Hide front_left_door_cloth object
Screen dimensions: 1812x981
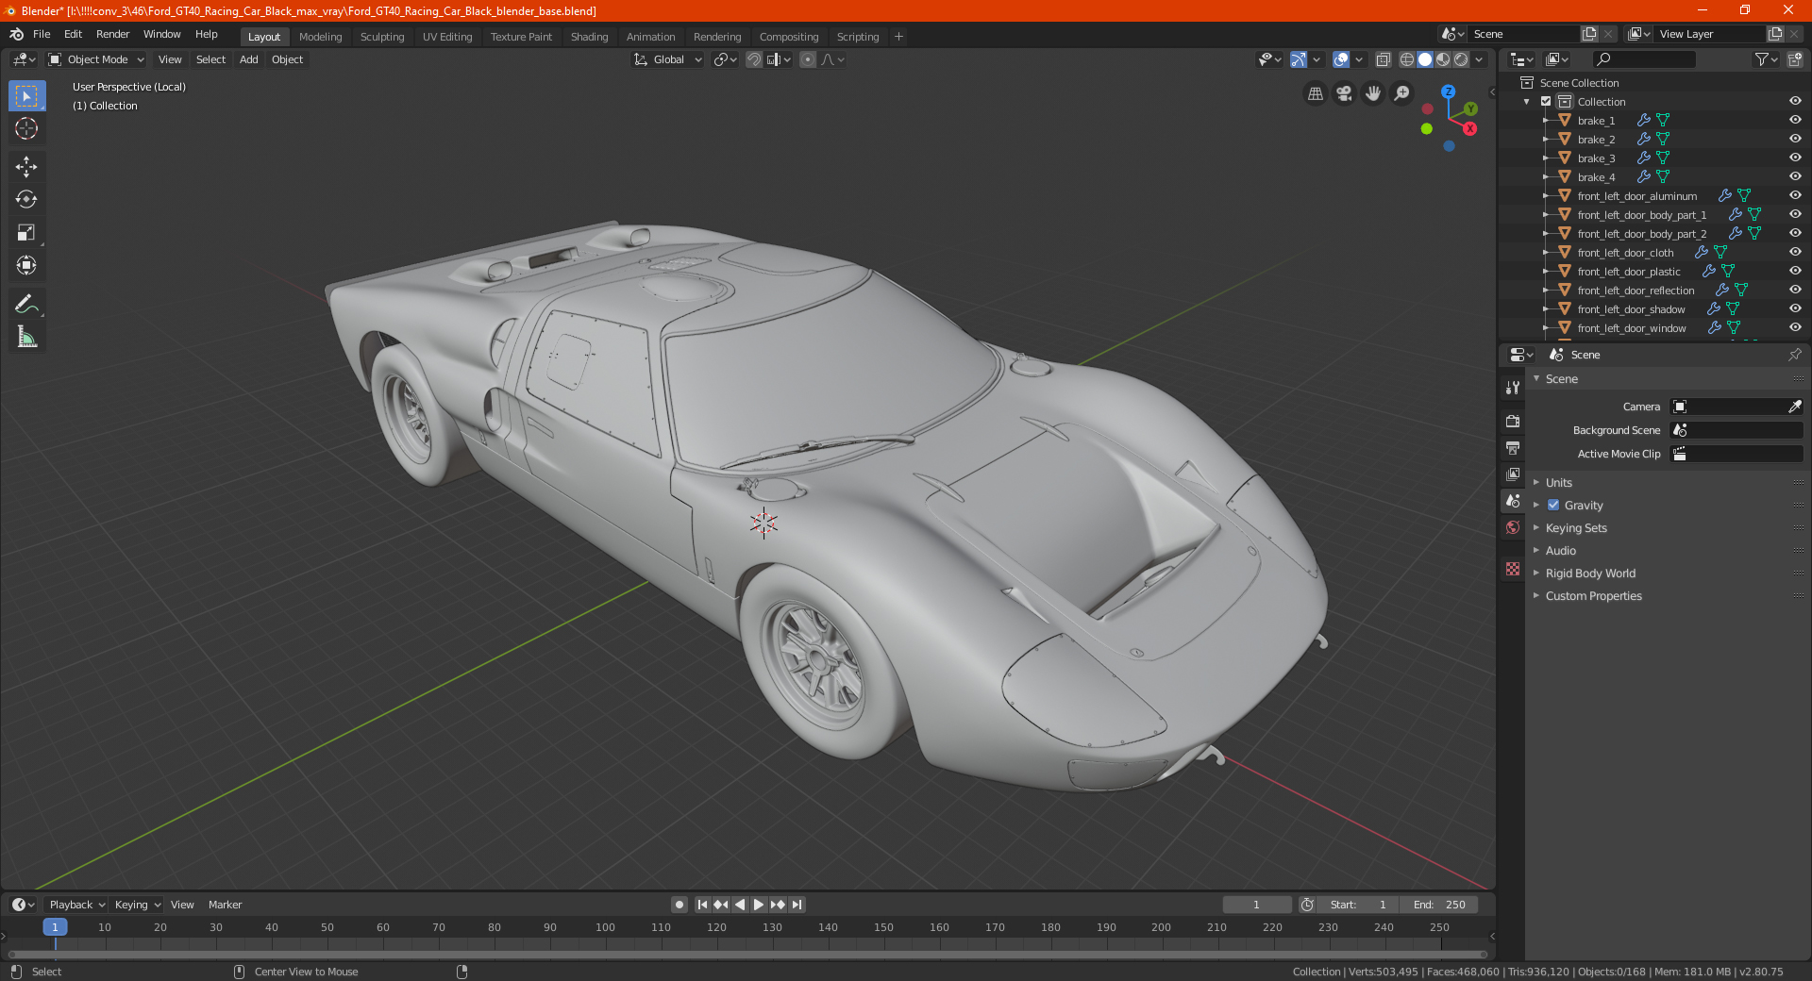pyautogui.click(x=1795, y=252)
